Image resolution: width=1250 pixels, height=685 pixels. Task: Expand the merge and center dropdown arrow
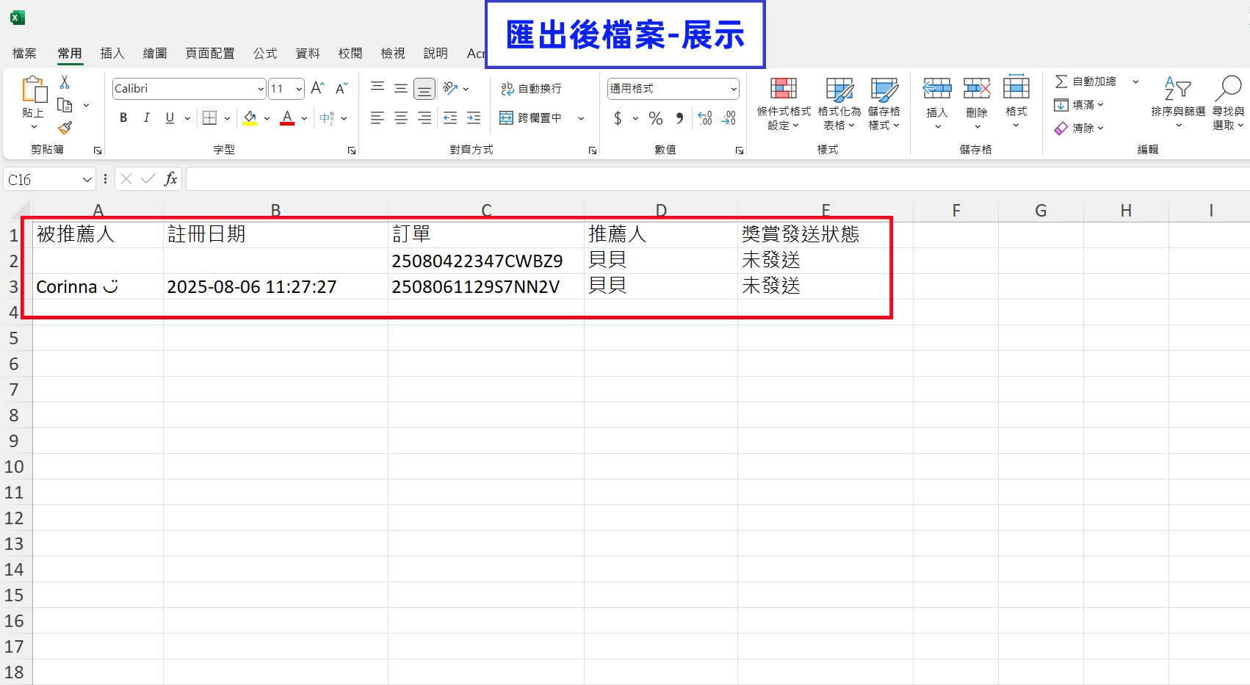(581, 118)
